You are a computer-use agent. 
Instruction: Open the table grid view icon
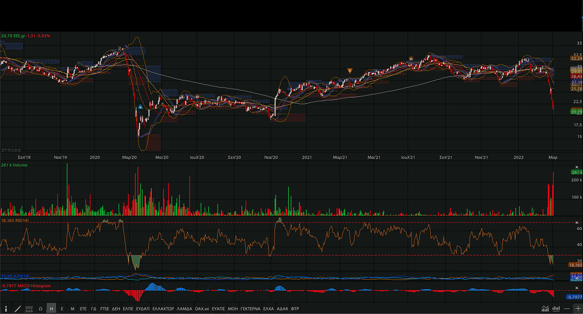(29, 309)
